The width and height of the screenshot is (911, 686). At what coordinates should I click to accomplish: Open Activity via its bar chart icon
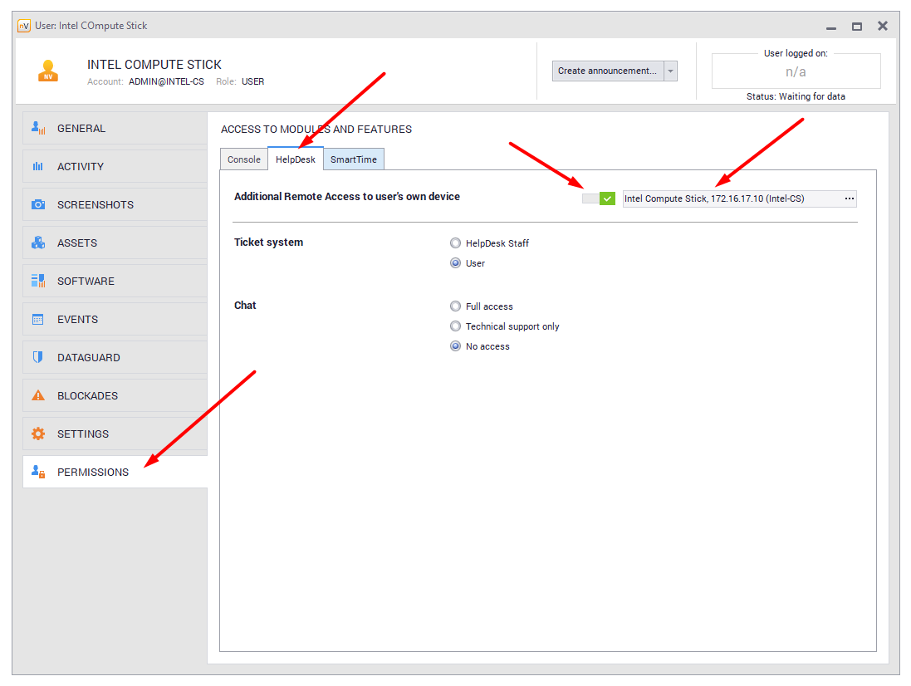tap(38, 167)
